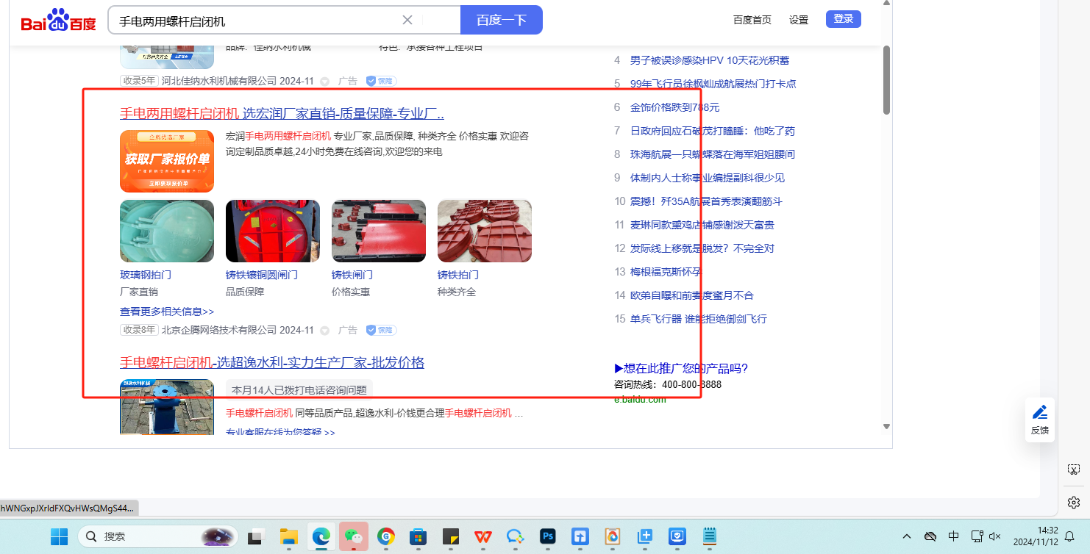Open ad title 手电两用螺杆启闭机 选宏润厂家直销
The image size is (1090, 554).
click(x=282, y=114)
